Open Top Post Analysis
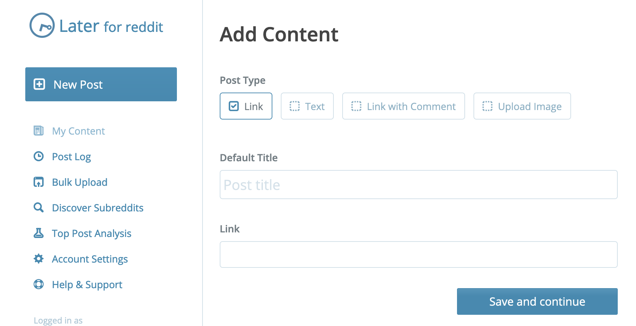The height and width of the screenshot is (326, 636). tap(92, 233)
